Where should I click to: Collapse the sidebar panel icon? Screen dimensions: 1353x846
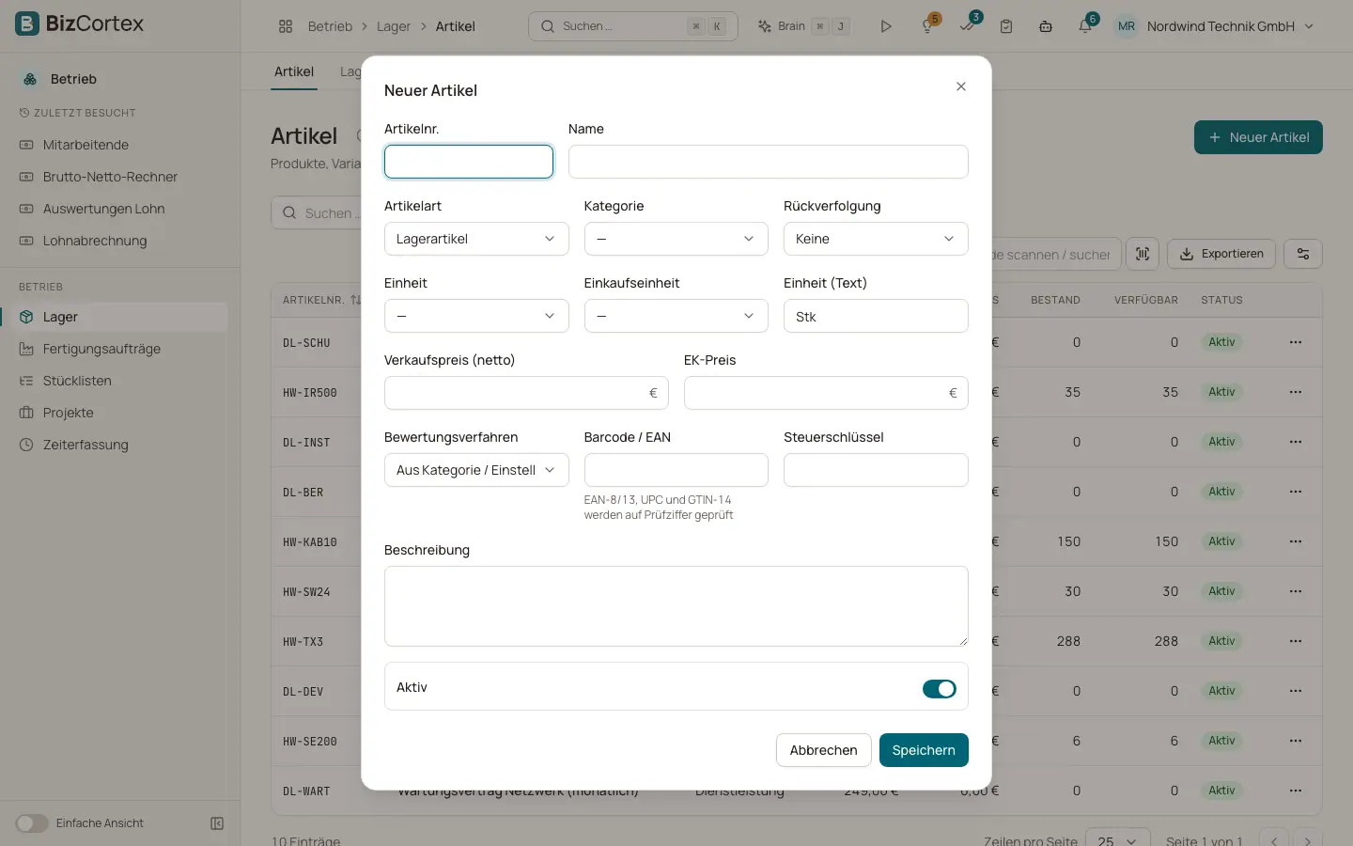217,823
